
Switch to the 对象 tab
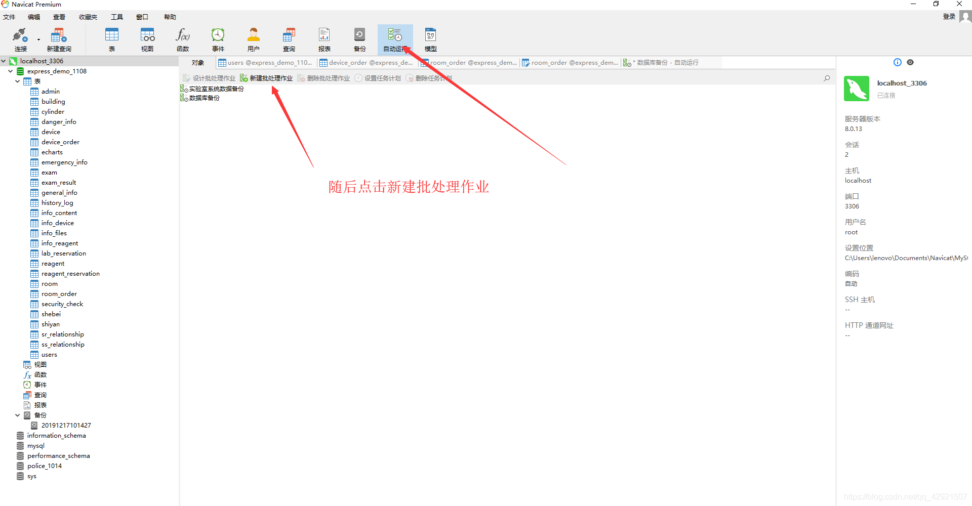[x=198, y=63]
